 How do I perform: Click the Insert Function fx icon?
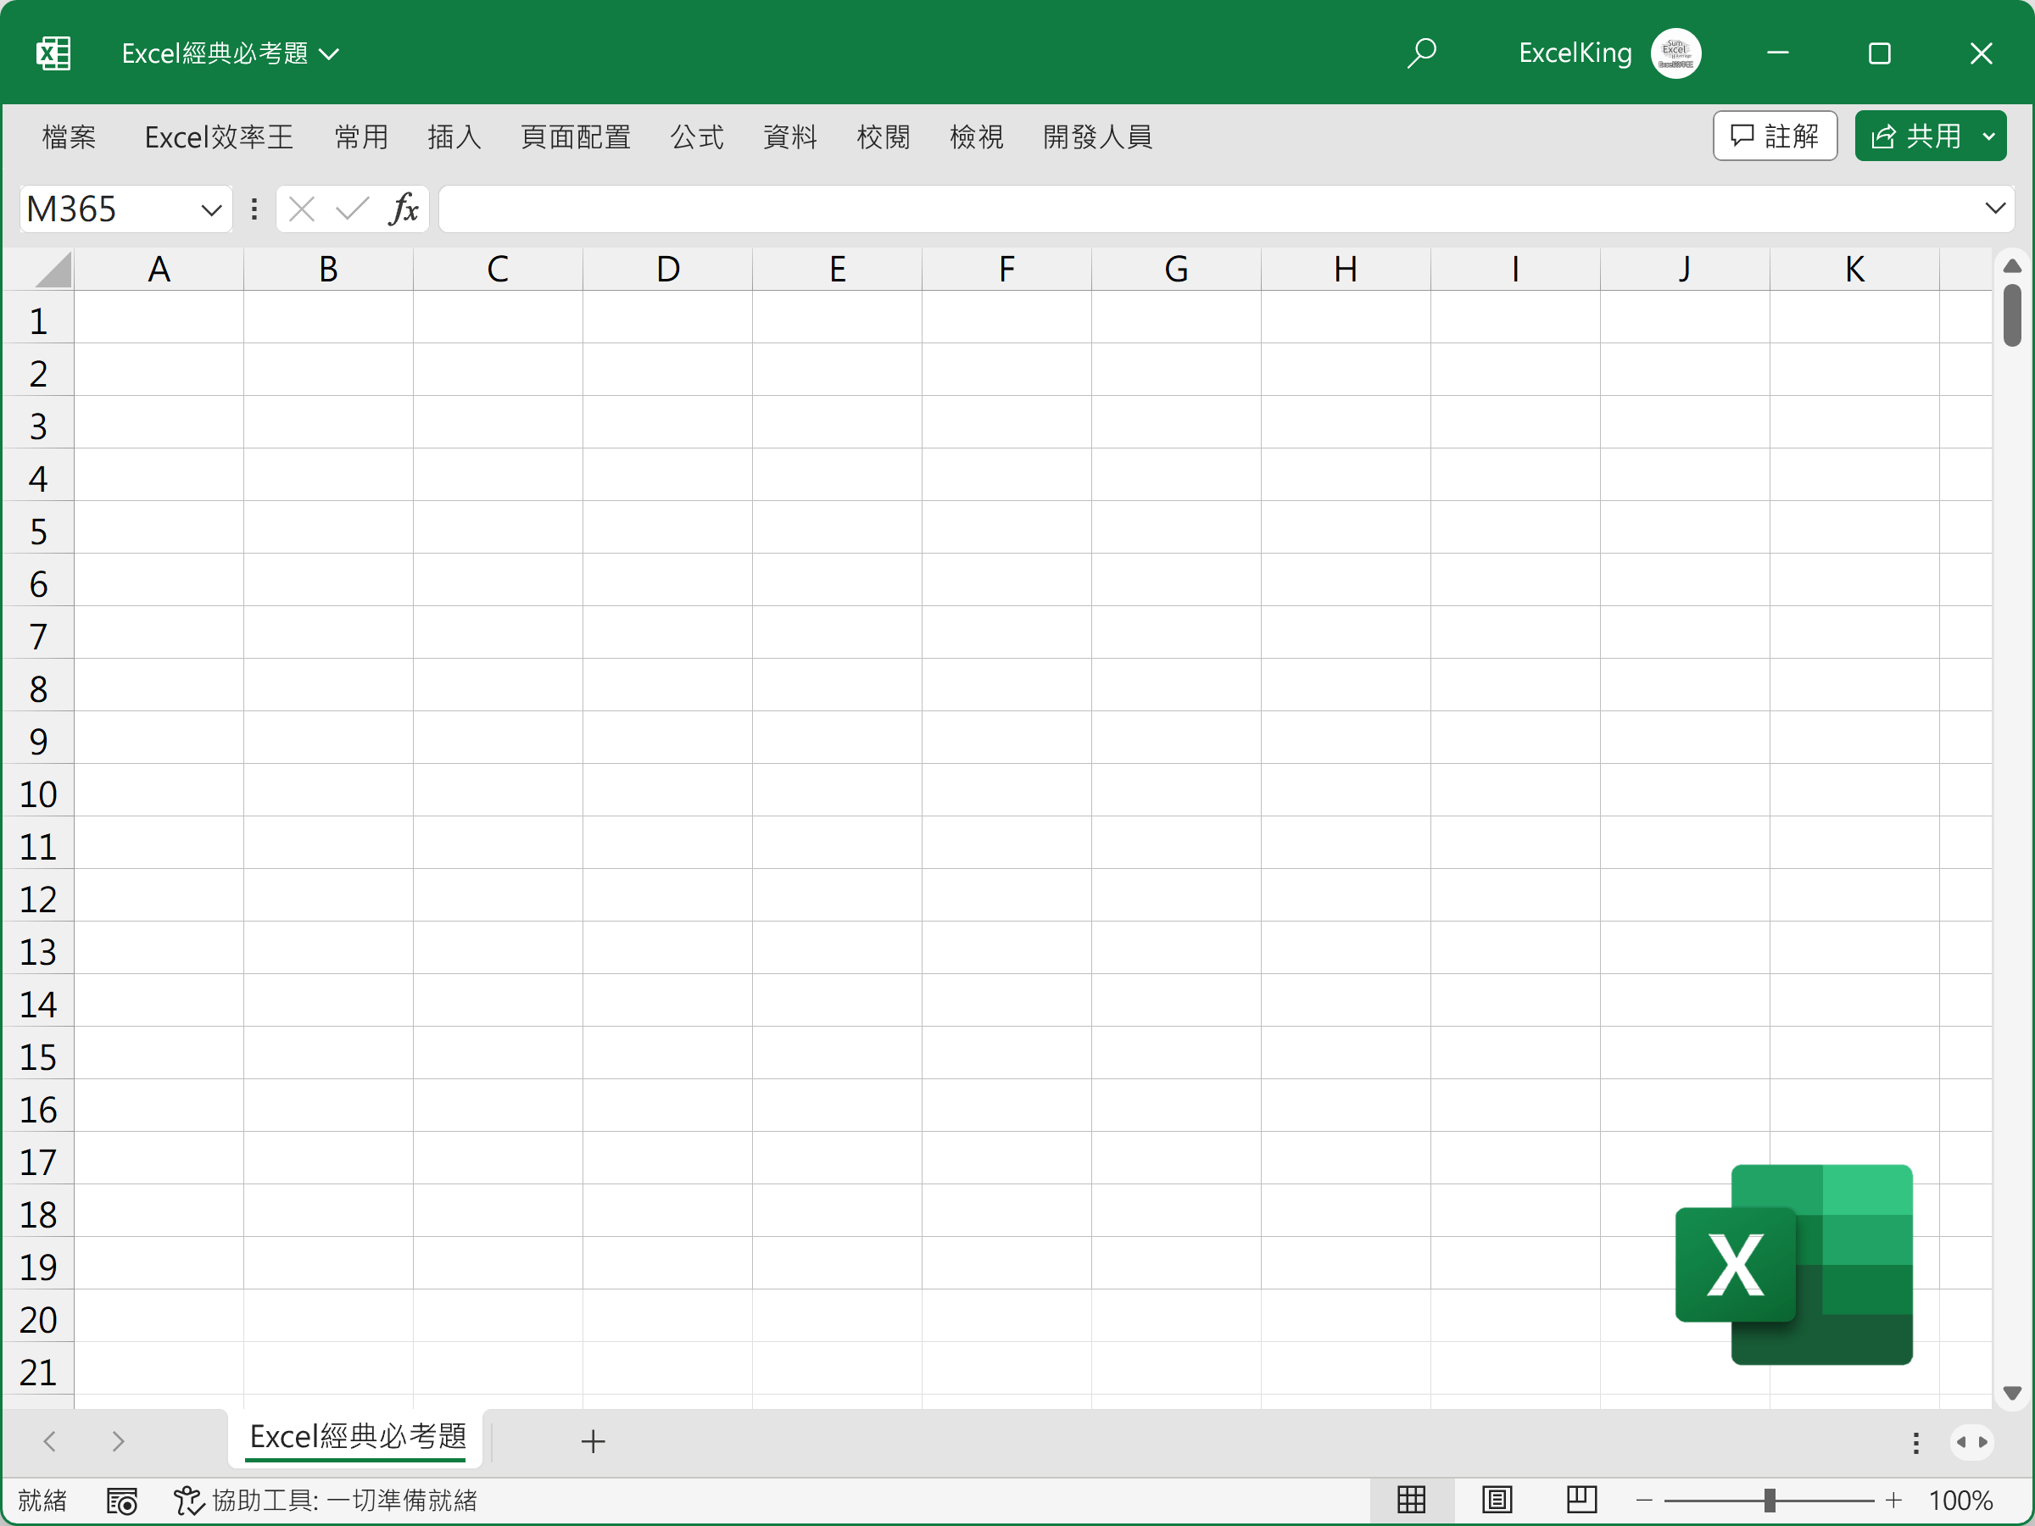point(403,209)
